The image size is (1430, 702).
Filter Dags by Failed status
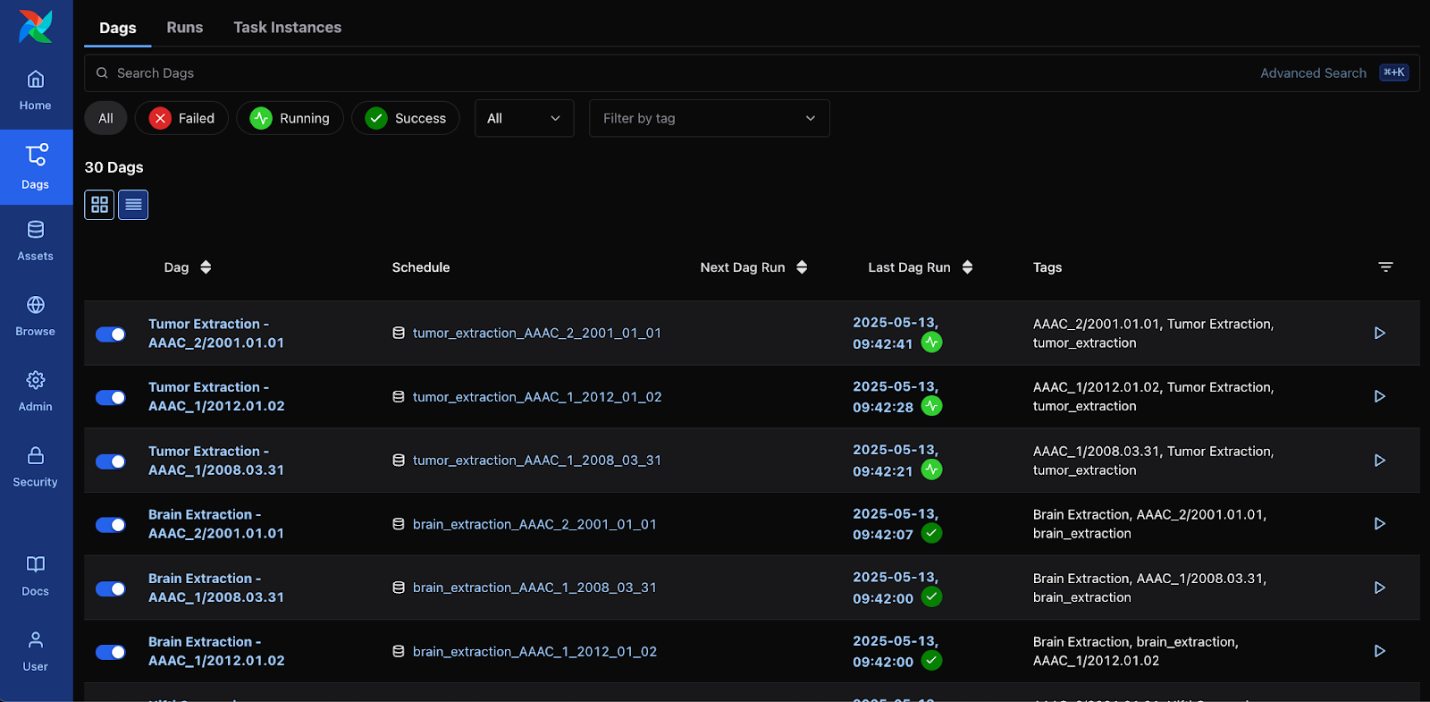(x=181, y=118)
